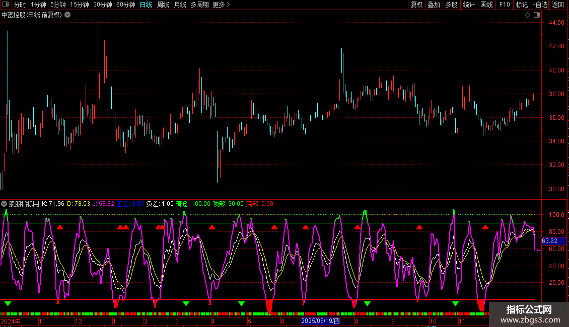The width and height of the screenshot is (569, 327).
Task: Toggle 复权 price adjustment
Action: tap(416, 5)
